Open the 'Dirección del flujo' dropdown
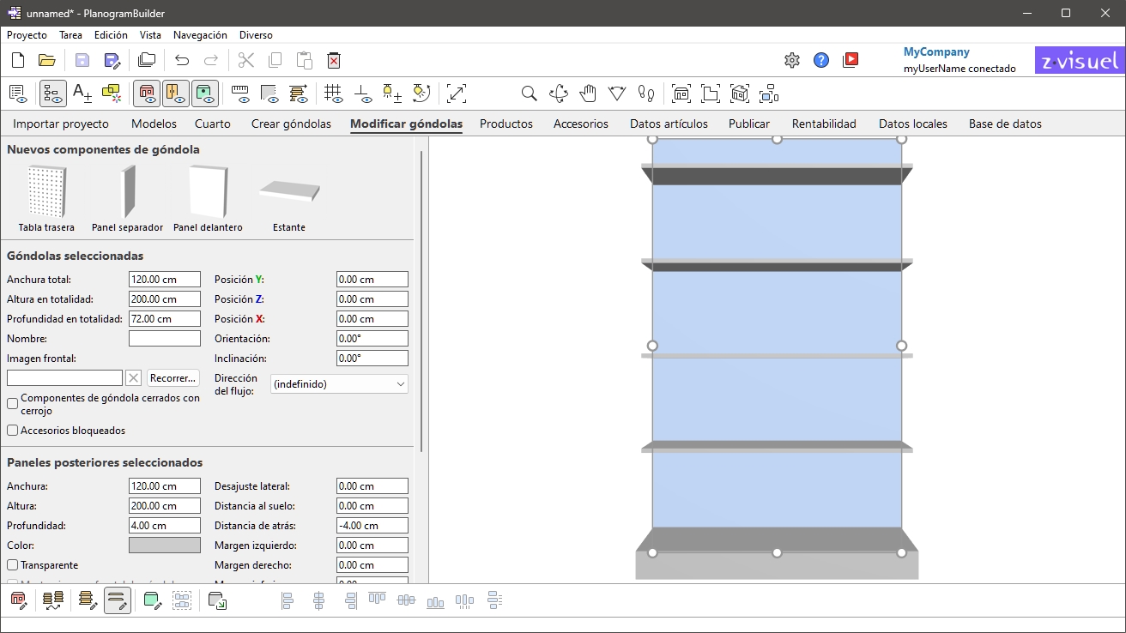Screen dimensions: 1126x633 click(339, 384)
